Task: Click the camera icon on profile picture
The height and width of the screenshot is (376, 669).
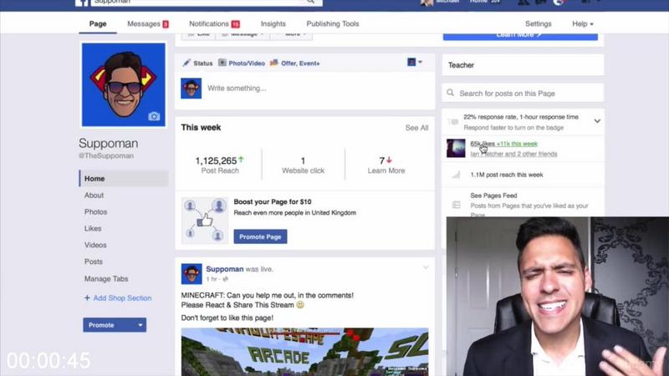Action: click(x=154, y=116)
